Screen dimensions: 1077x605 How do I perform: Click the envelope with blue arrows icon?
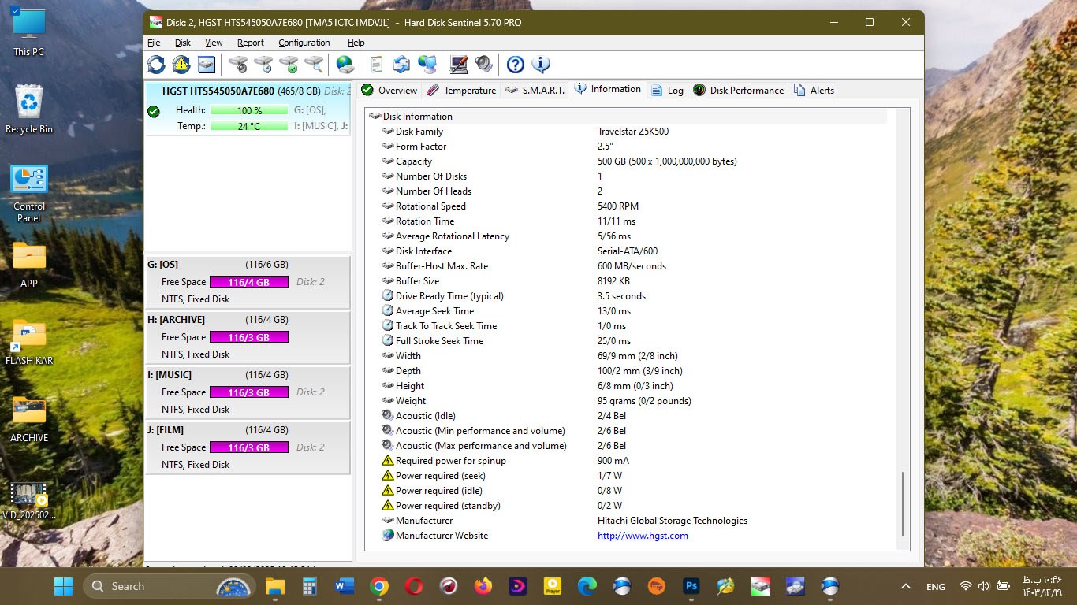(401, 65)
